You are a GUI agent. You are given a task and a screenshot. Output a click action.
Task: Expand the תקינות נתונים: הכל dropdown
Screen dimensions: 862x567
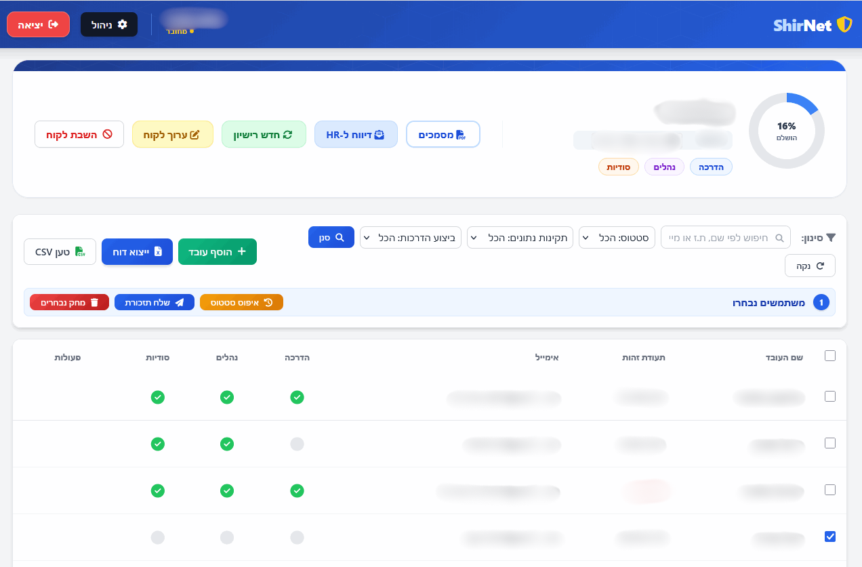(520, 238)
